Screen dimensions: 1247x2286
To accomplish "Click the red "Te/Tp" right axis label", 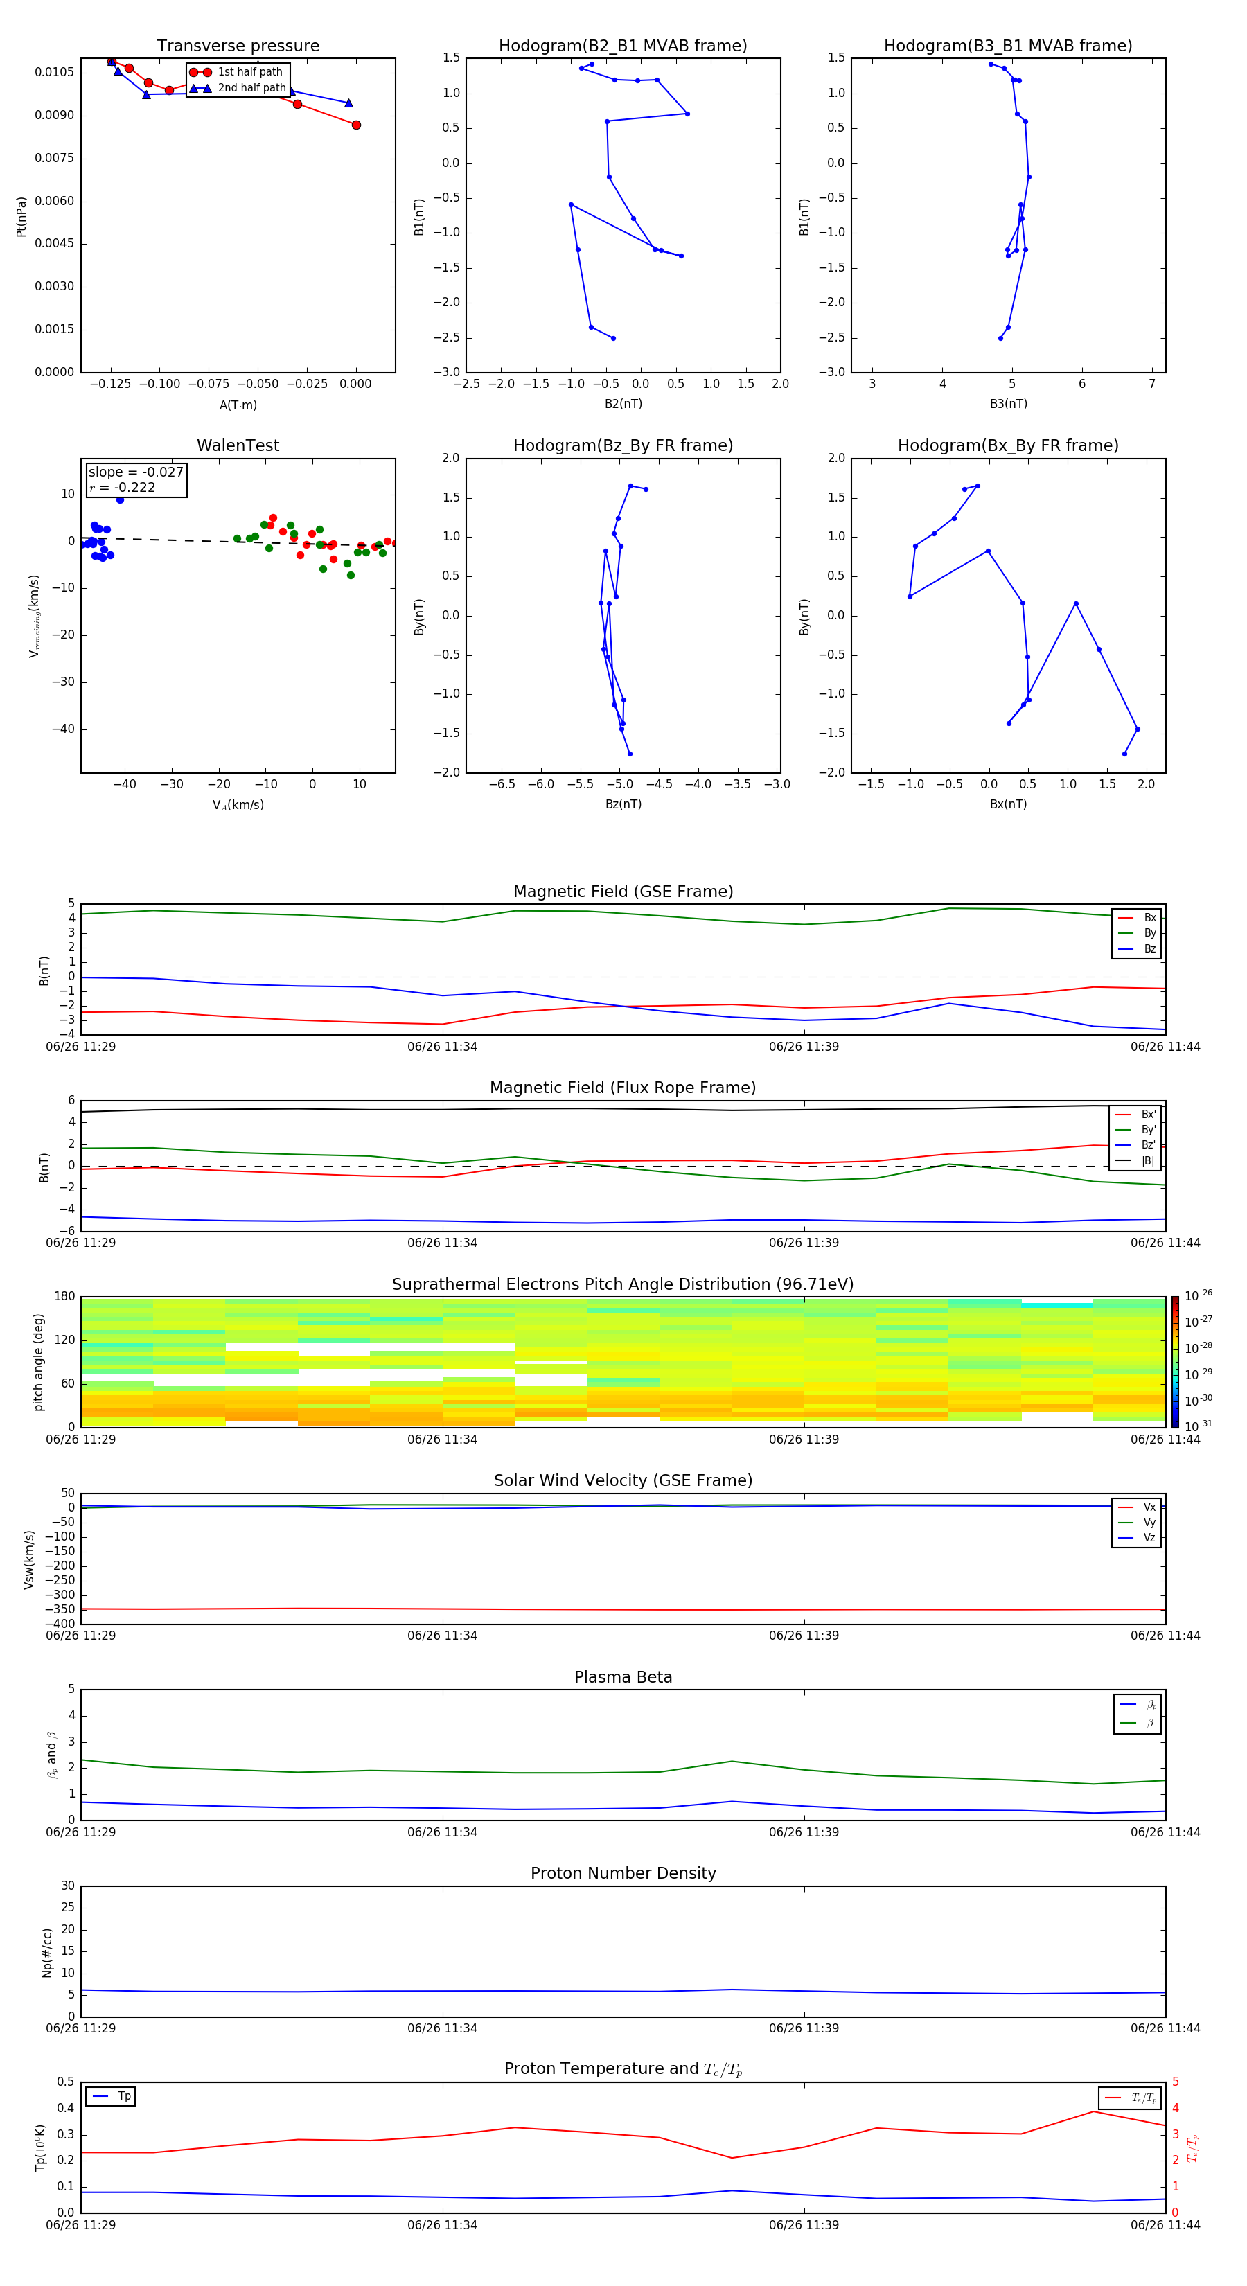I will point(1193,2147).
